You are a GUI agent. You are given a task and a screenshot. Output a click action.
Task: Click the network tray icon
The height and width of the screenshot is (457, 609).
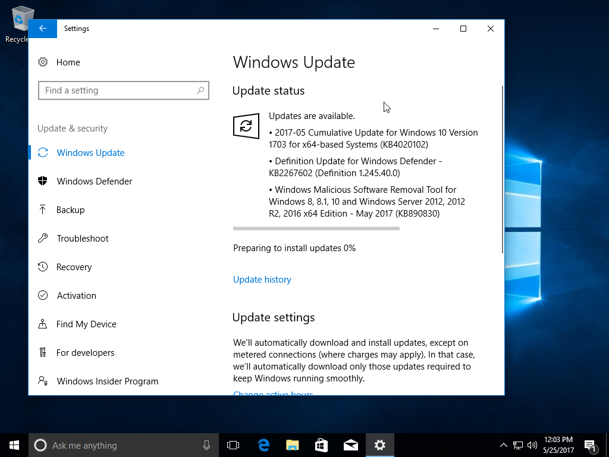pos(518,445)
